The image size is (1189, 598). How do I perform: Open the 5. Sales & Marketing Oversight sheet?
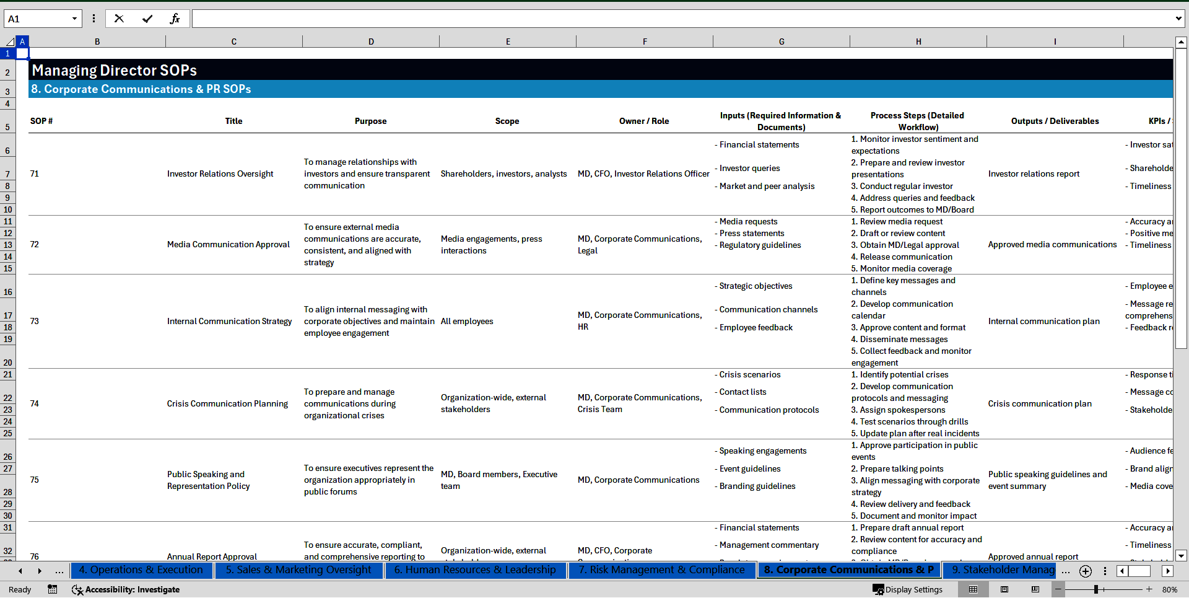click(298, 570)
